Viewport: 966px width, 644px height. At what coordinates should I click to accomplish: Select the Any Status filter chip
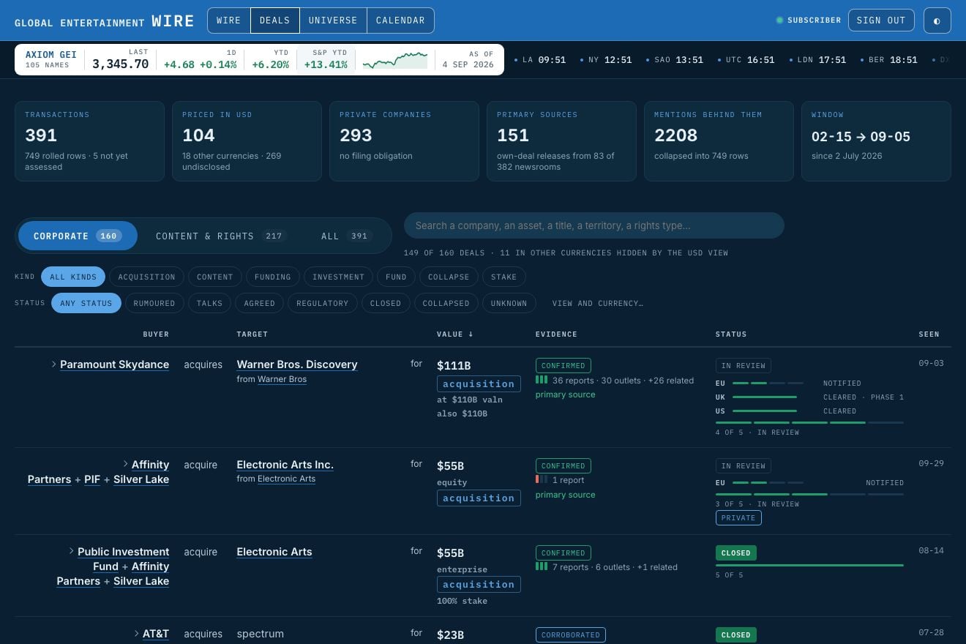coord(86,303)
